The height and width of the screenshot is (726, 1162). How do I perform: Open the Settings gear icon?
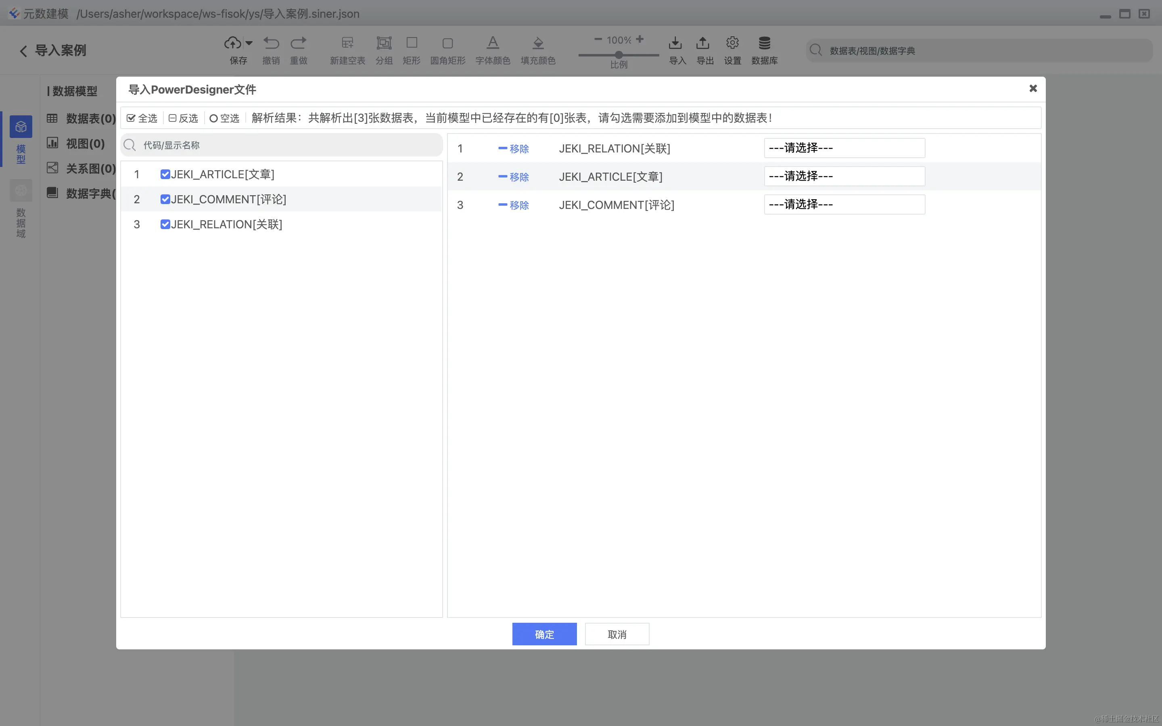pos(732,43)
